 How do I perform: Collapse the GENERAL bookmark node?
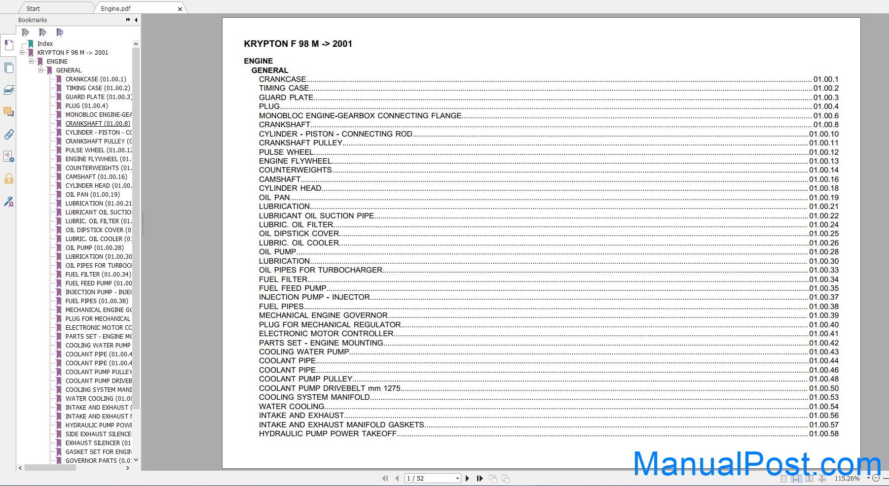coord(41,70)
